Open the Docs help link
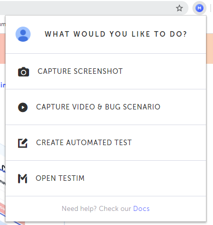Screen dimensions: 213x225 141,209
